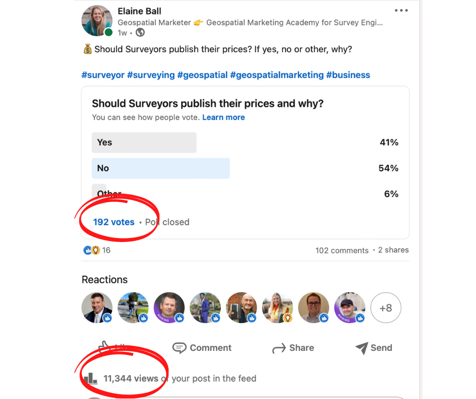476x399 pixels.
Task: Open the three-dot post options menu
Action: click(x=401, y=10)
